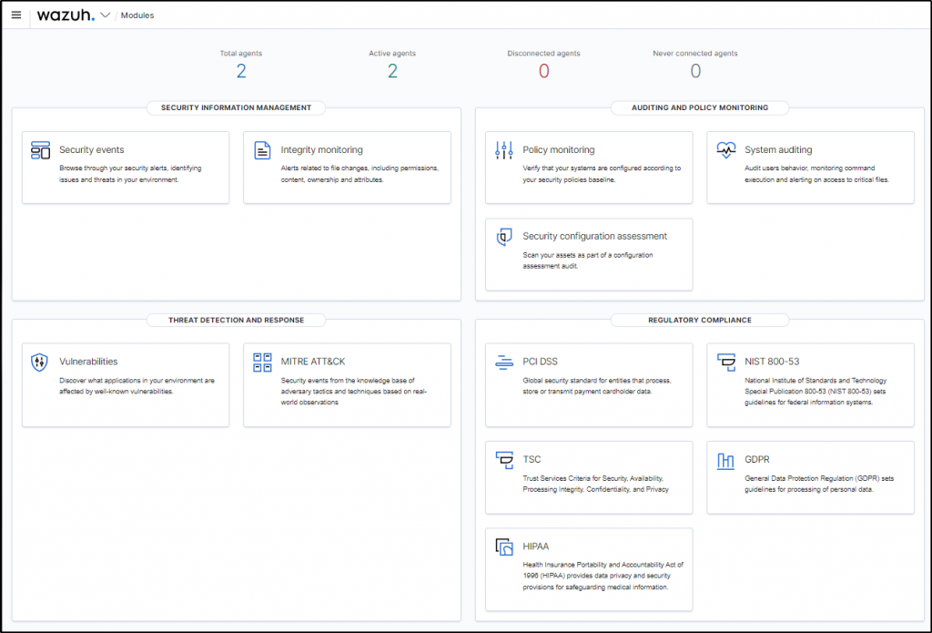Open the HIPAA title link

point(535,546)
